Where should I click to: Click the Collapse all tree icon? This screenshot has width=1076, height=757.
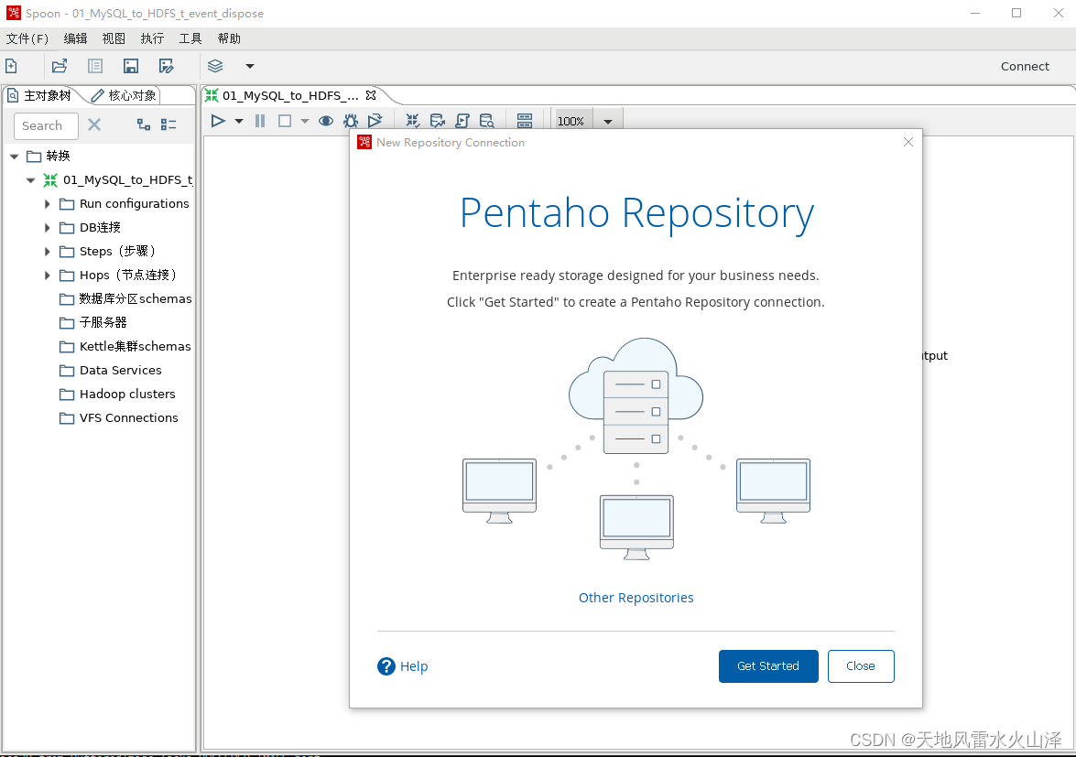pos(168,124)
